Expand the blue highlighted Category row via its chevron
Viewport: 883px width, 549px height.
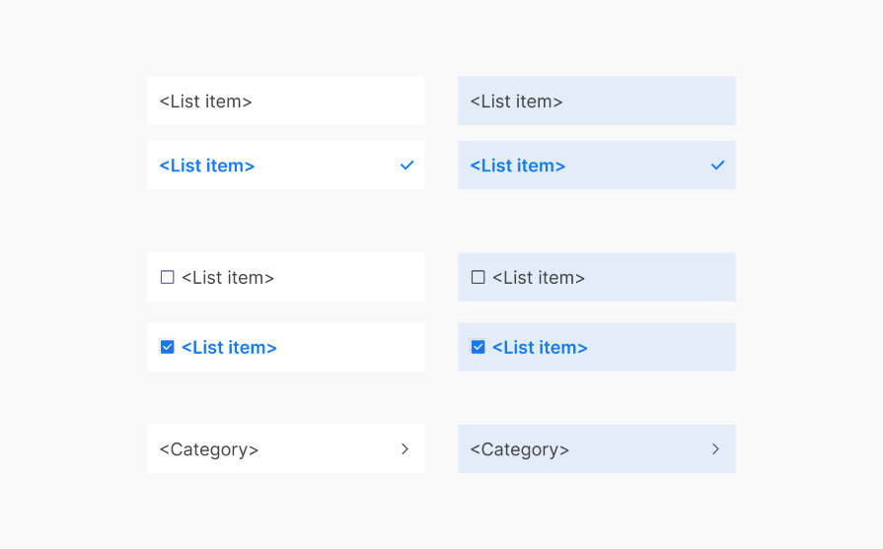point(715,449)
